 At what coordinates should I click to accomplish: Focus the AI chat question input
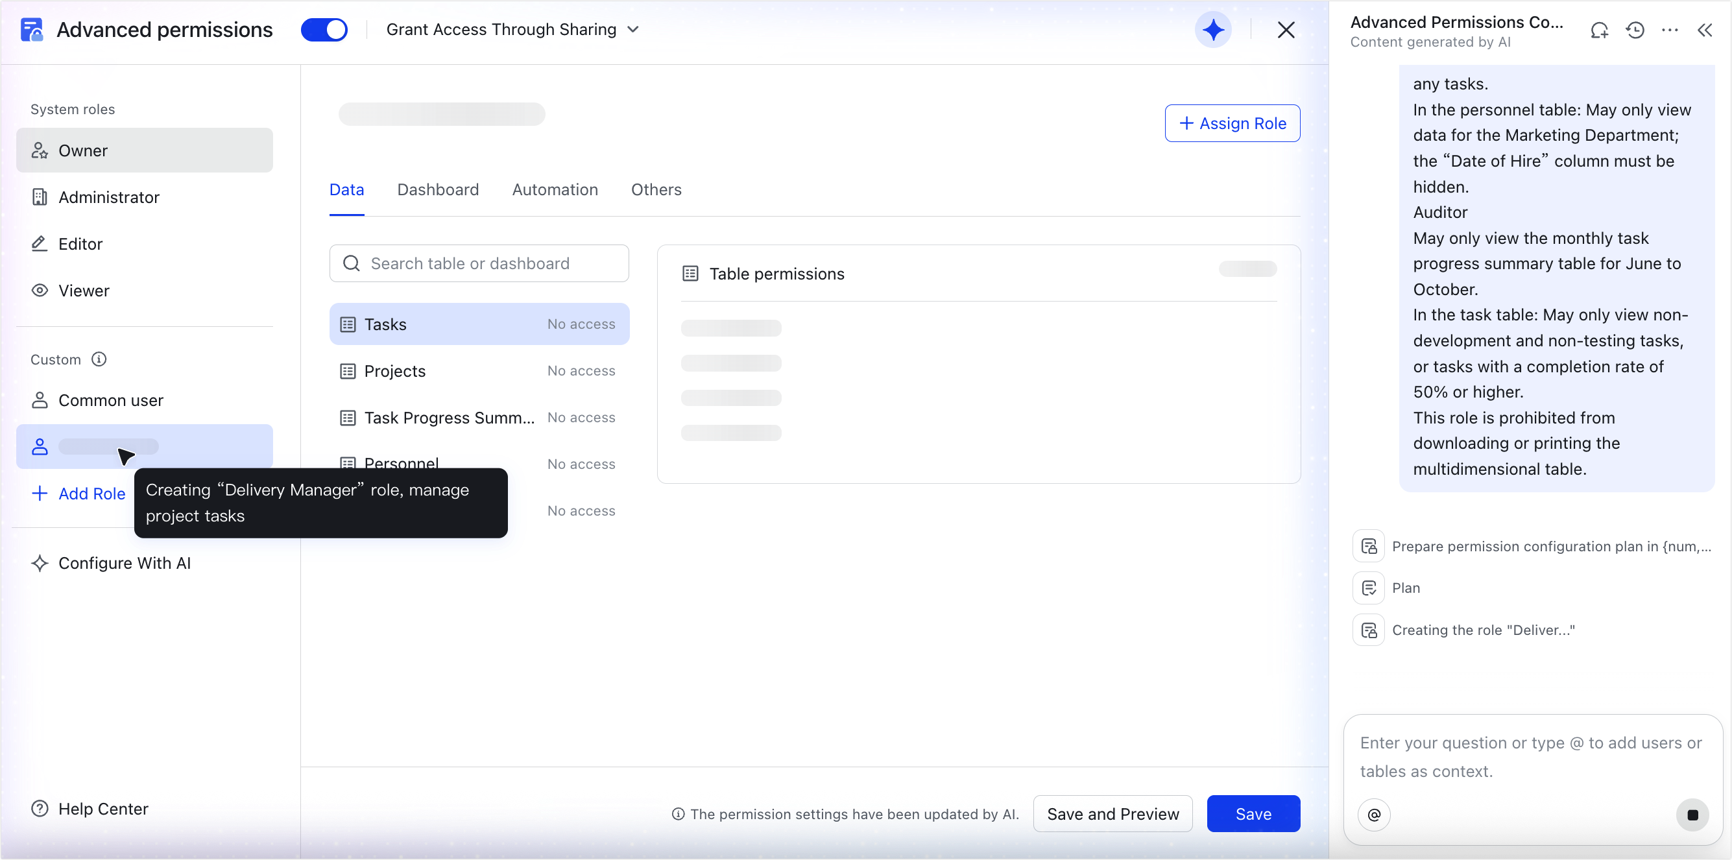(x=1532, y=757)
